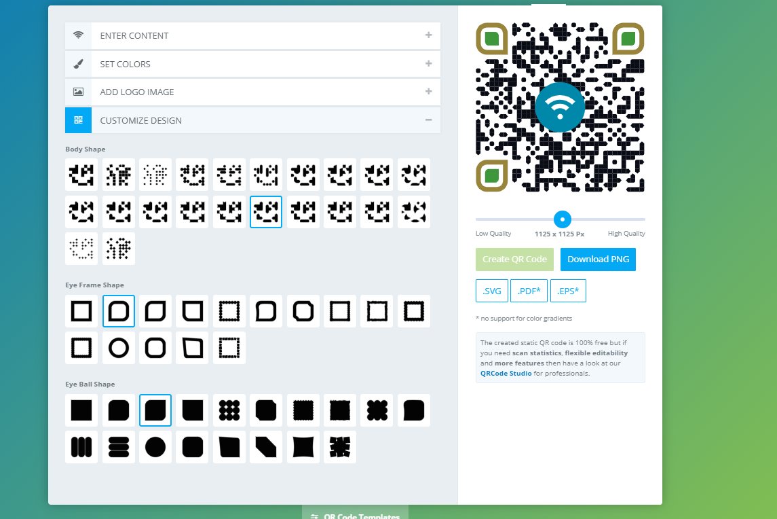
Task: Pick the skewed quadrilateral eye frame
Action: (192, 348)
